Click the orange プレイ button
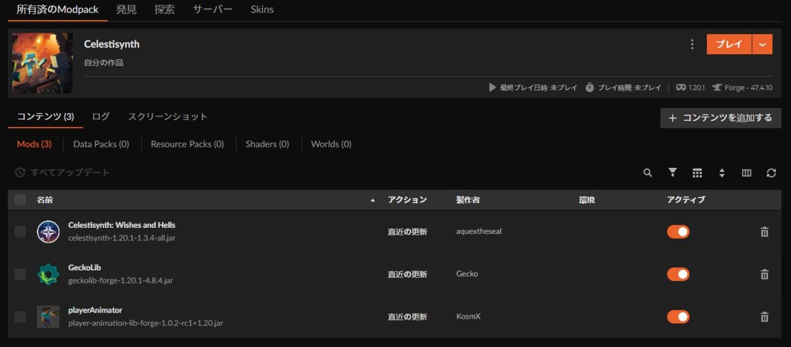The image size is (791, 347). (x=729, y=44)
